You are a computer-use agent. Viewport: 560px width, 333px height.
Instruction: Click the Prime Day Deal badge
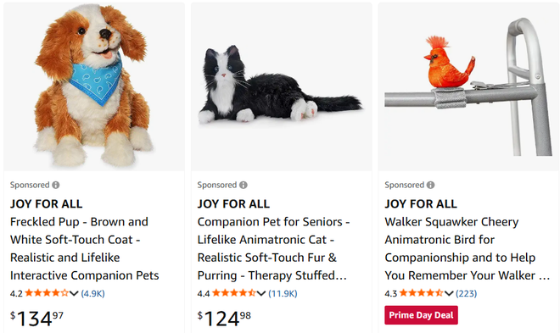(x=421, y=315)
